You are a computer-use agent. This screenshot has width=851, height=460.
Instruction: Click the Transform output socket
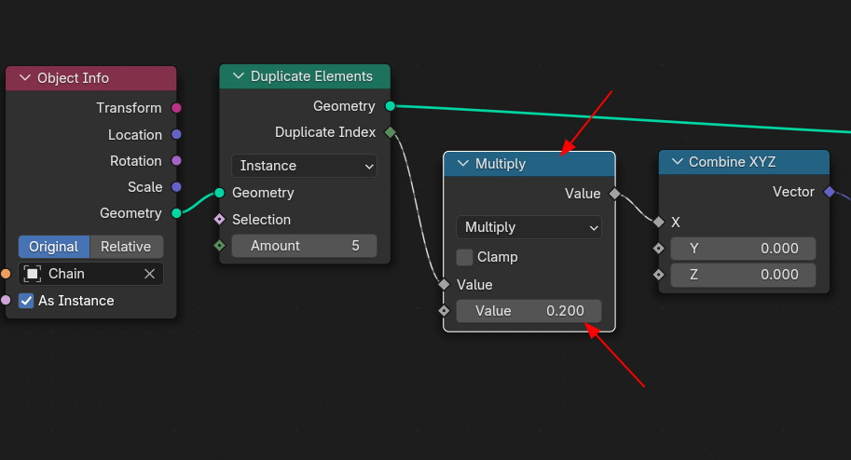click(176, 108)
